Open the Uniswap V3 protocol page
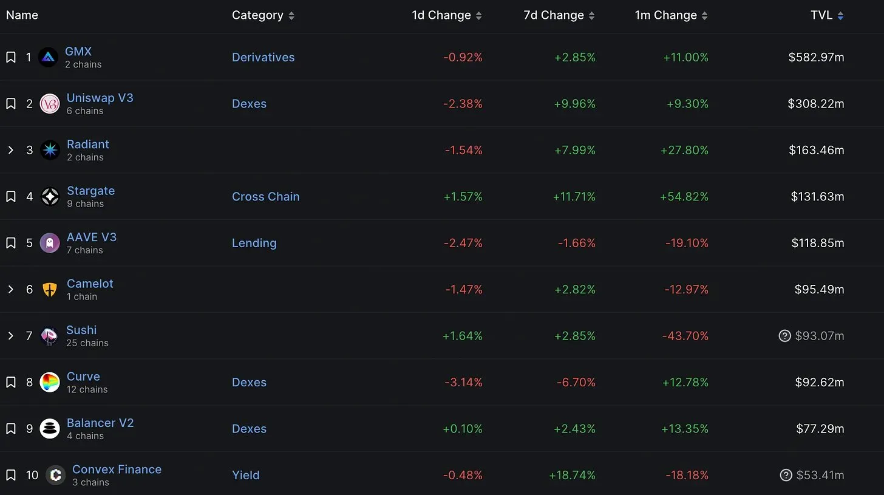 pos(100,97)
